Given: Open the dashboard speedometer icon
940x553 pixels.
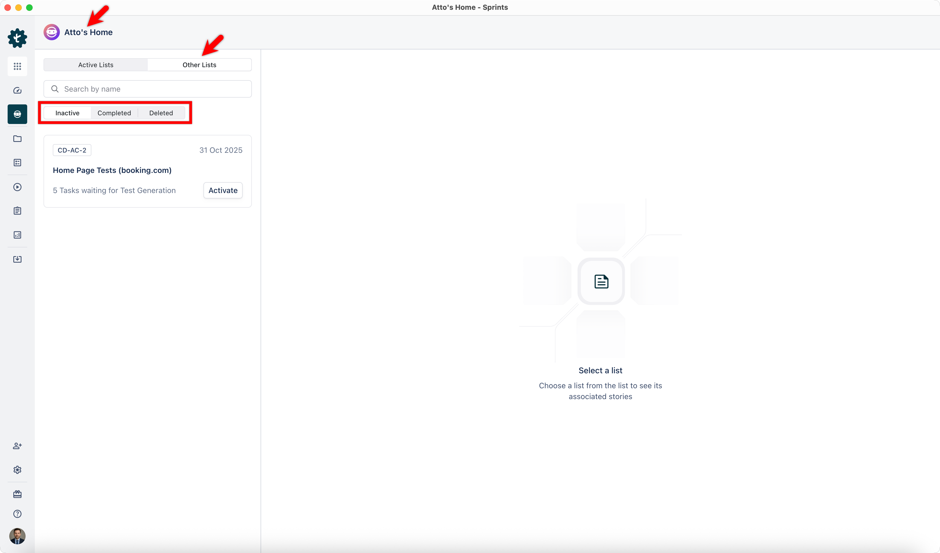Looking at the screenshot, I should click(17, 90).
